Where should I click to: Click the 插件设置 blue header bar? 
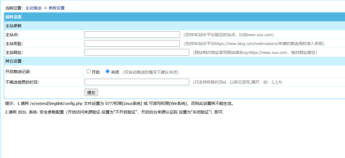point(11,17)
